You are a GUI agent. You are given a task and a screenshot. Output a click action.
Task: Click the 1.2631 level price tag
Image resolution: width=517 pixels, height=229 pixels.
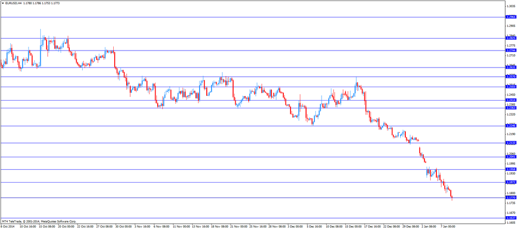511,67
